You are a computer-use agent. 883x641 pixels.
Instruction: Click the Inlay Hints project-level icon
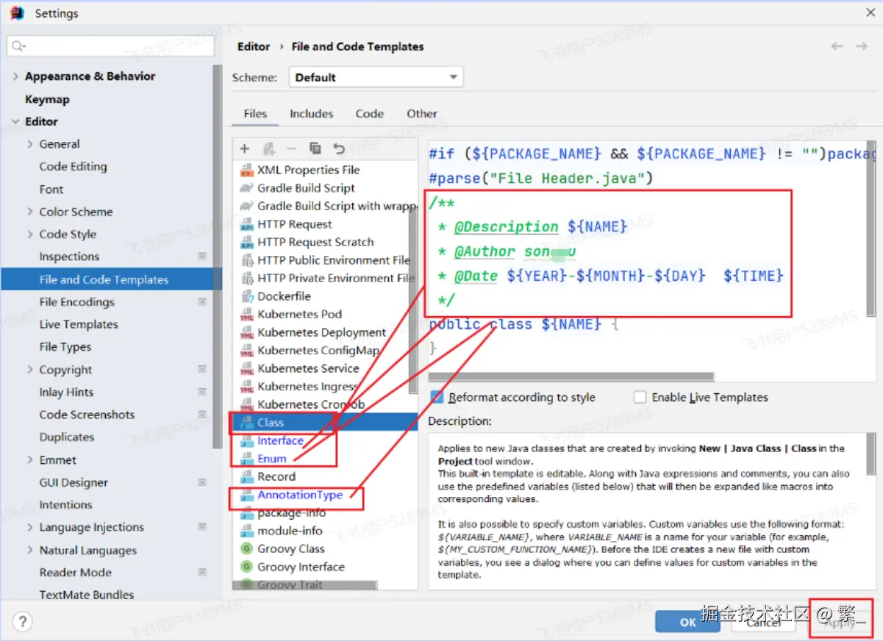coord(202,393)
